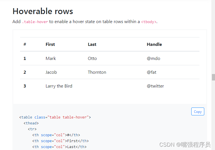Screen dimensions: 215x150
Task: Click row number 3 cell
Action: 25,86
